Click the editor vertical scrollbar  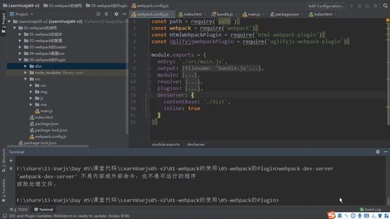click(388, 74)
